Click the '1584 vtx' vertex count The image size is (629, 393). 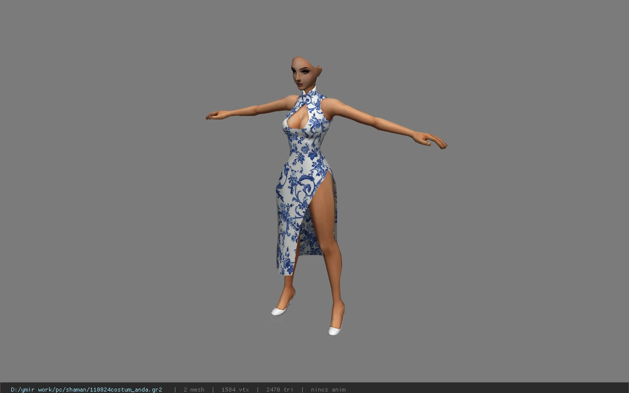[235, 390]
